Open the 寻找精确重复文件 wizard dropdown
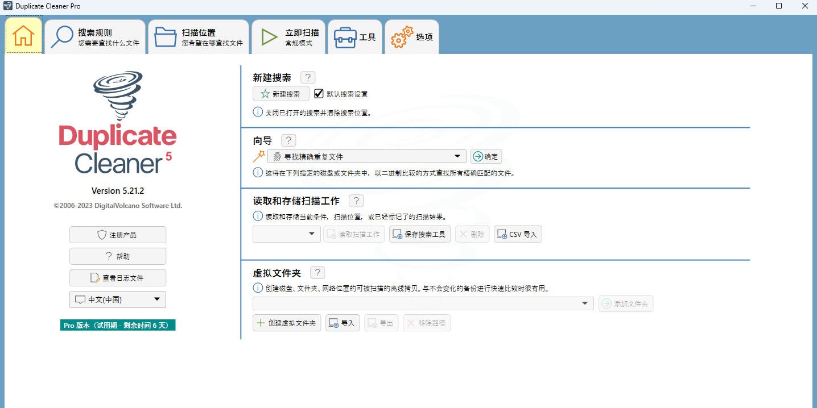Image resolution: width=817 pixels, height=408 pixels. coord(456,155)
